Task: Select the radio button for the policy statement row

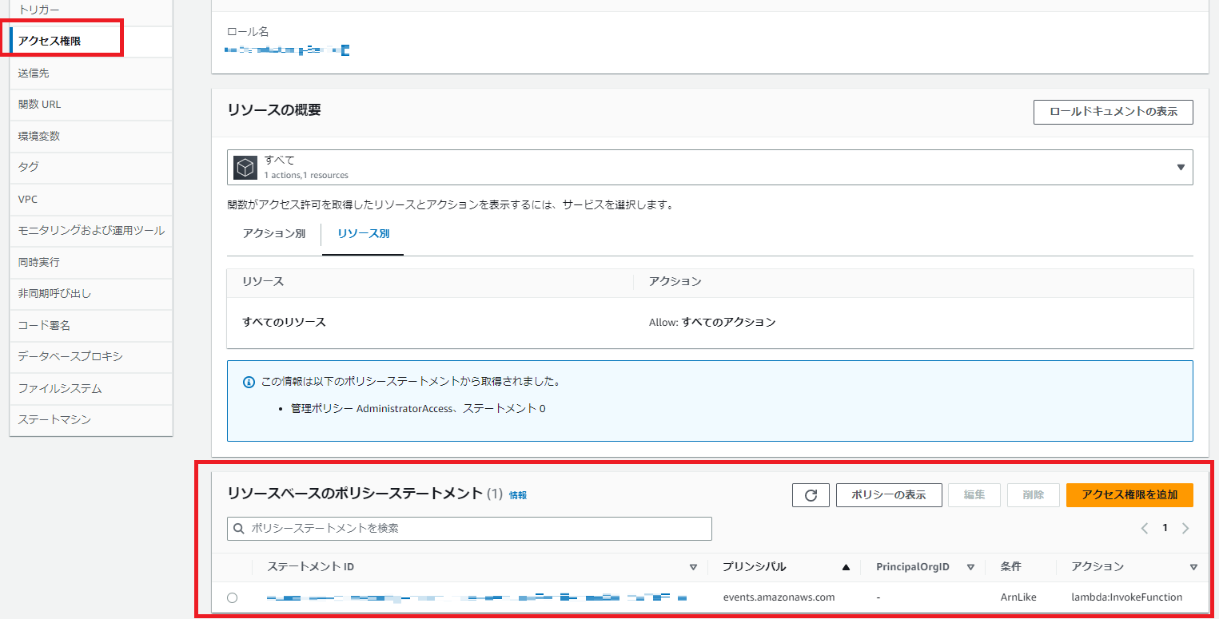Action: point(233,597)
